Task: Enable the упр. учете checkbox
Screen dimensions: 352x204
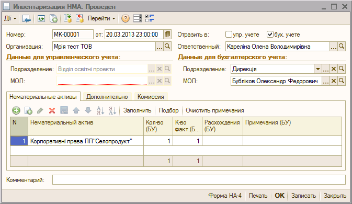Action: coord(229,35)
